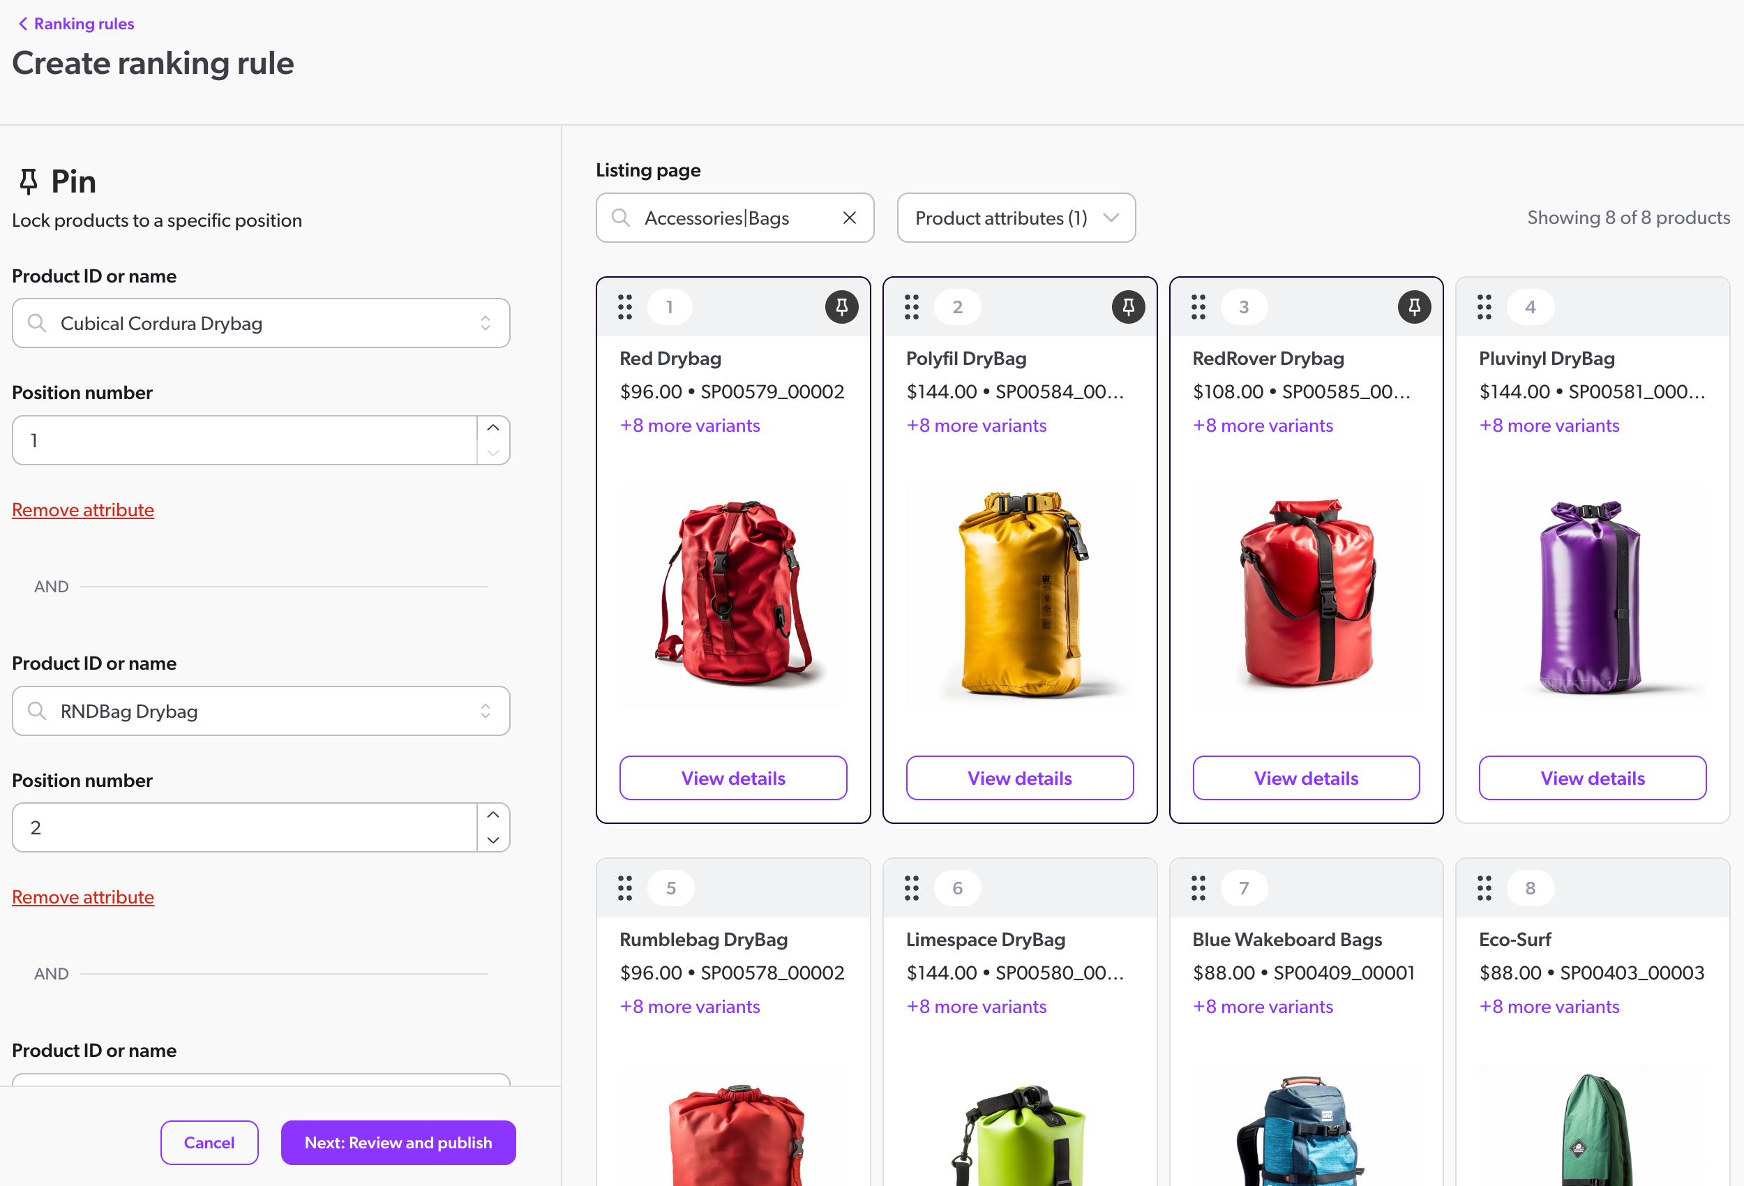Grab the drag handle on Red Drybag card

pyautogui.click(x=625, y=306)
